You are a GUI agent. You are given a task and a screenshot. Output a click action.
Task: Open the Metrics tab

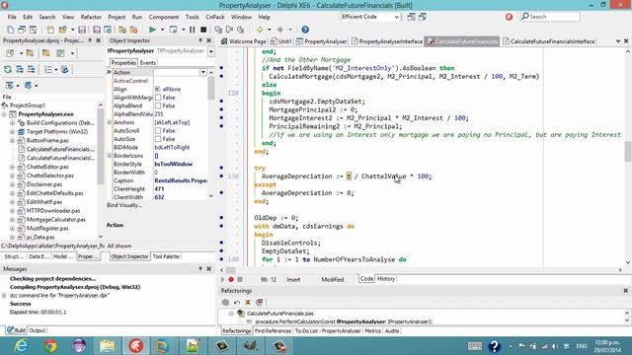click(372, 331)
